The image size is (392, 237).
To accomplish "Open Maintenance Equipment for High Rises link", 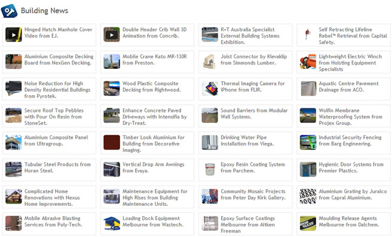I will pos(155,197).
